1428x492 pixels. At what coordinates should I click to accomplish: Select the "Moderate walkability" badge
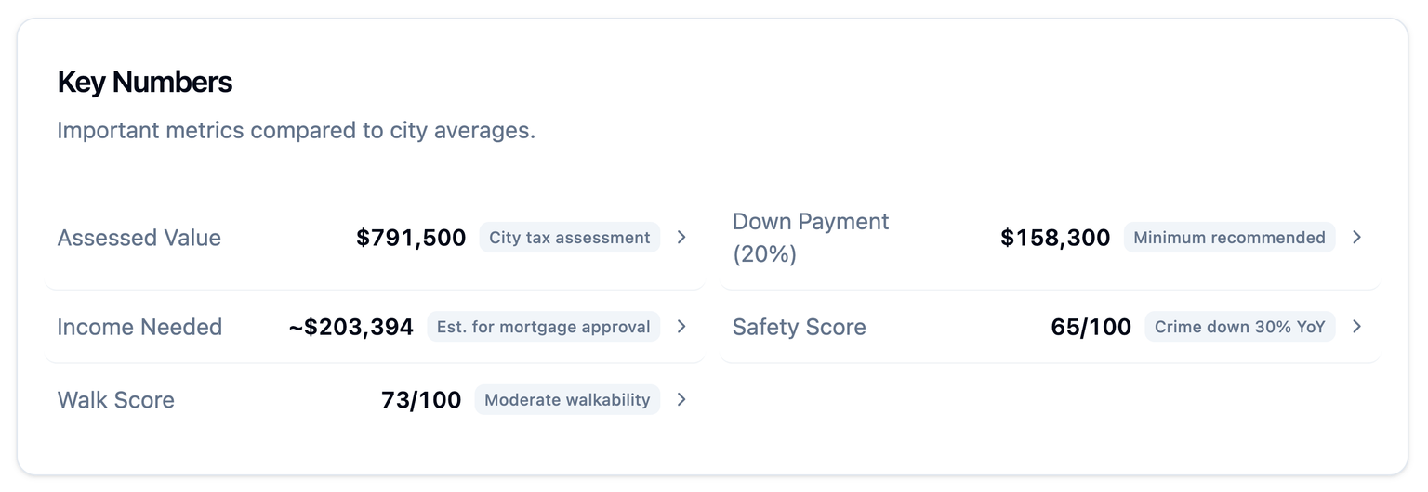(x=567, y=400)
